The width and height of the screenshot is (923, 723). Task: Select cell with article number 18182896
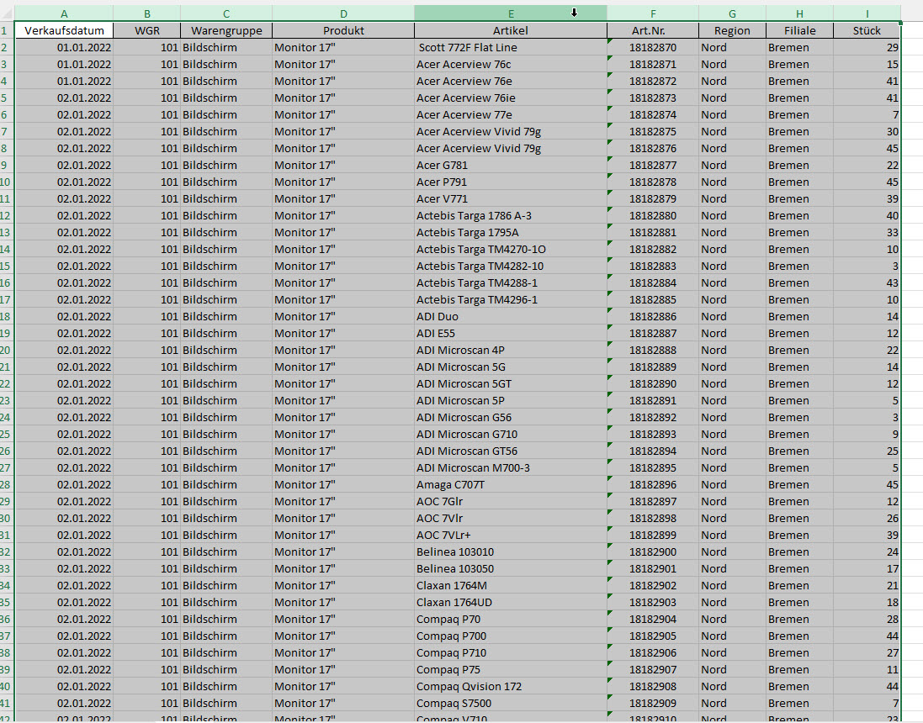coord(652,485)
